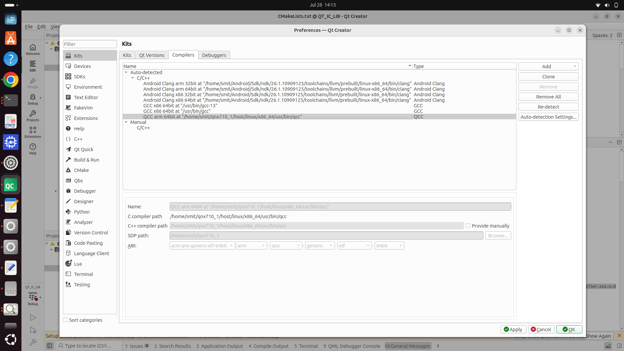Open the File menu
This screenshot has height=351, width=624.
tap(29, 26)
